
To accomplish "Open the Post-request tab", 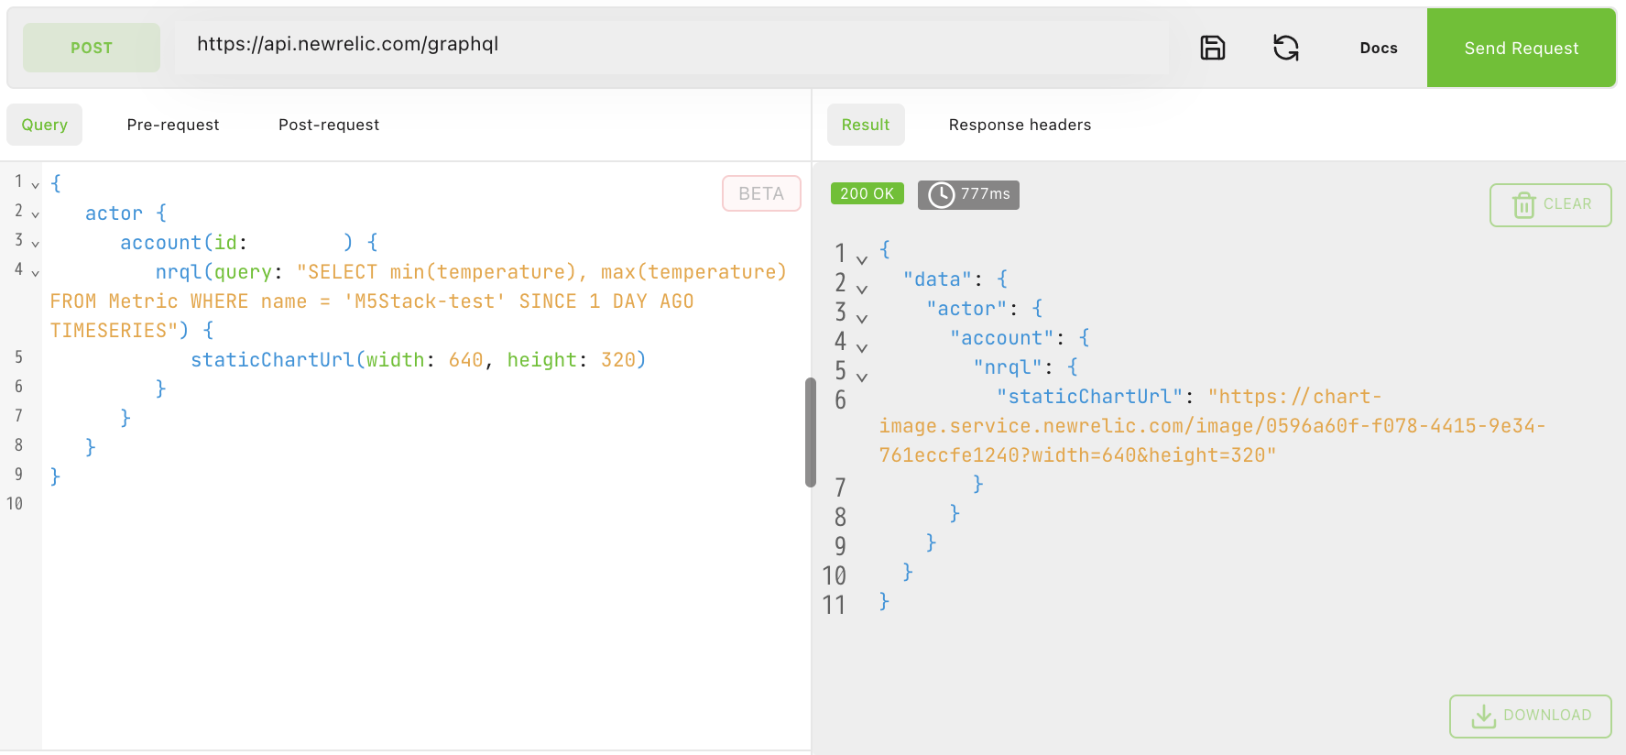I will point(329,125).
